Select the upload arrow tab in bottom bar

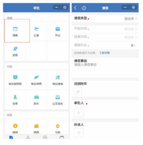tap(45, 137)
